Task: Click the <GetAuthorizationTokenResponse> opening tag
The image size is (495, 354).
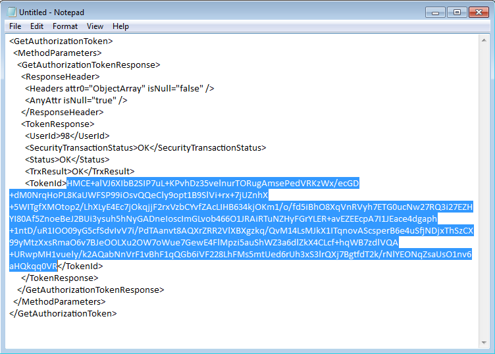Action: [x=89, y=65]
